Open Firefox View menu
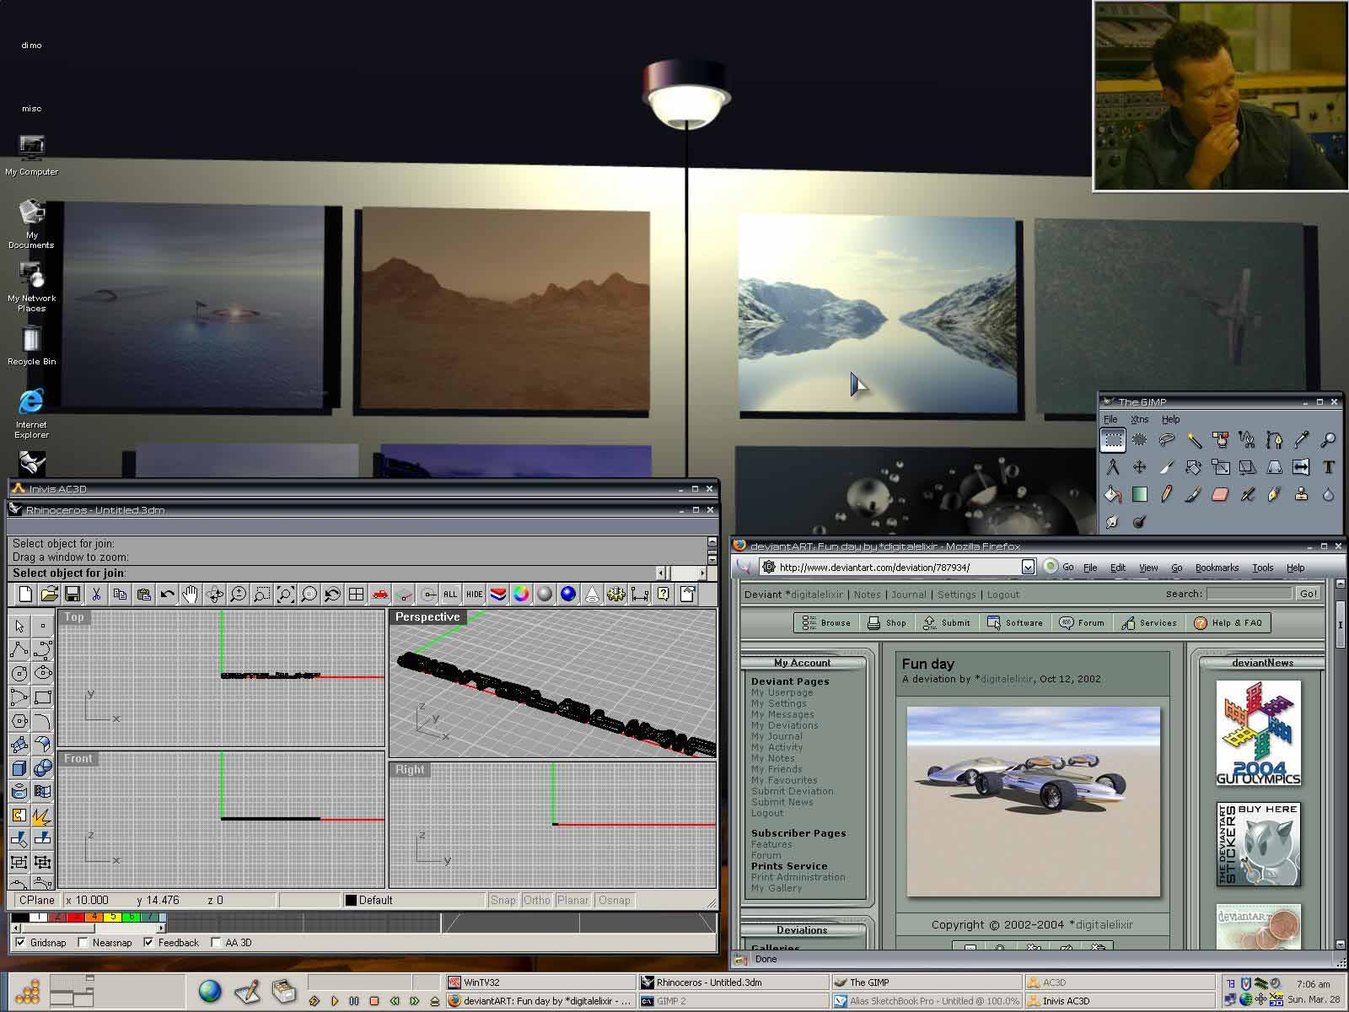This screenshot has height=1012, width=1349. (x=1148, y=568)
